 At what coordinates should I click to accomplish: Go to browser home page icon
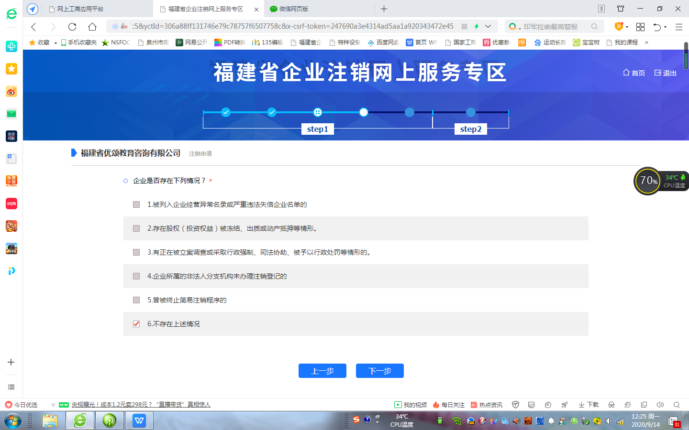coord(92,27)
